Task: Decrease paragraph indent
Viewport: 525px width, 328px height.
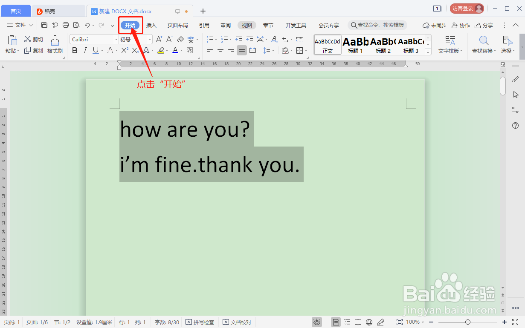Action: coord(239,39)
